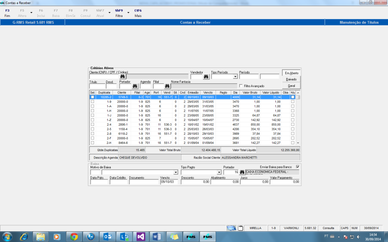Click into the Título input field
This screenshot has height=242, width=388.
[x=97, y=86]
